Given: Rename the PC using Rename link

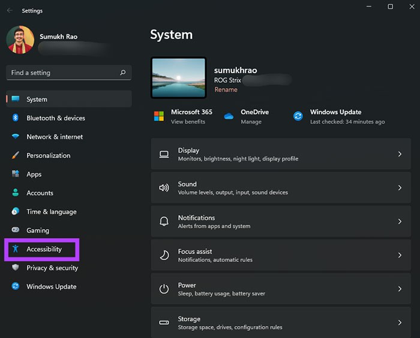Looking at the screenshot, I should pyautogui.click(x=226, y=90).
